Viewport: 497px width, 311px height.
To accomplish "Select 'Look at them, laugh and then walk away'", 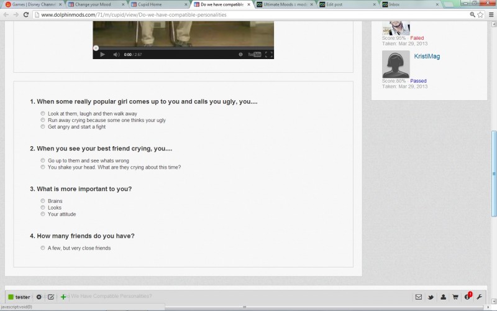I will coord(43,113).
